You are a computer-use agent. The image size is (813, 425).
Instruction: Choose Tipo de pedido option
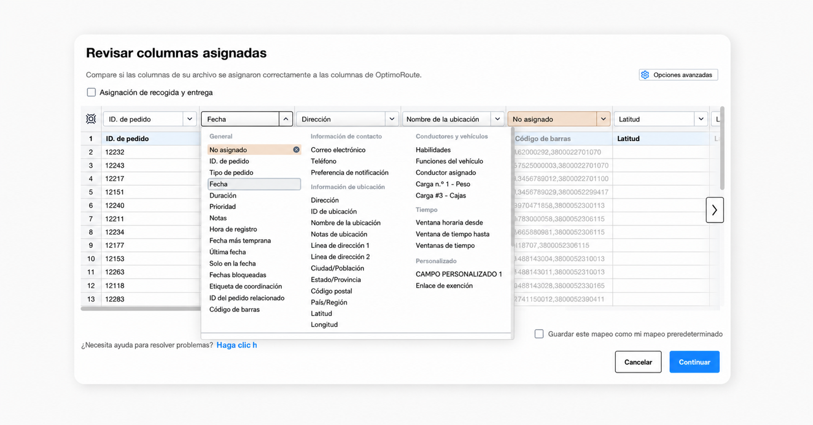(231, 173)
